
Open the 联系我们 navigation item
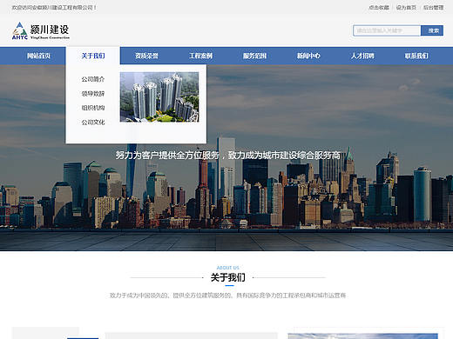point(416,56)
